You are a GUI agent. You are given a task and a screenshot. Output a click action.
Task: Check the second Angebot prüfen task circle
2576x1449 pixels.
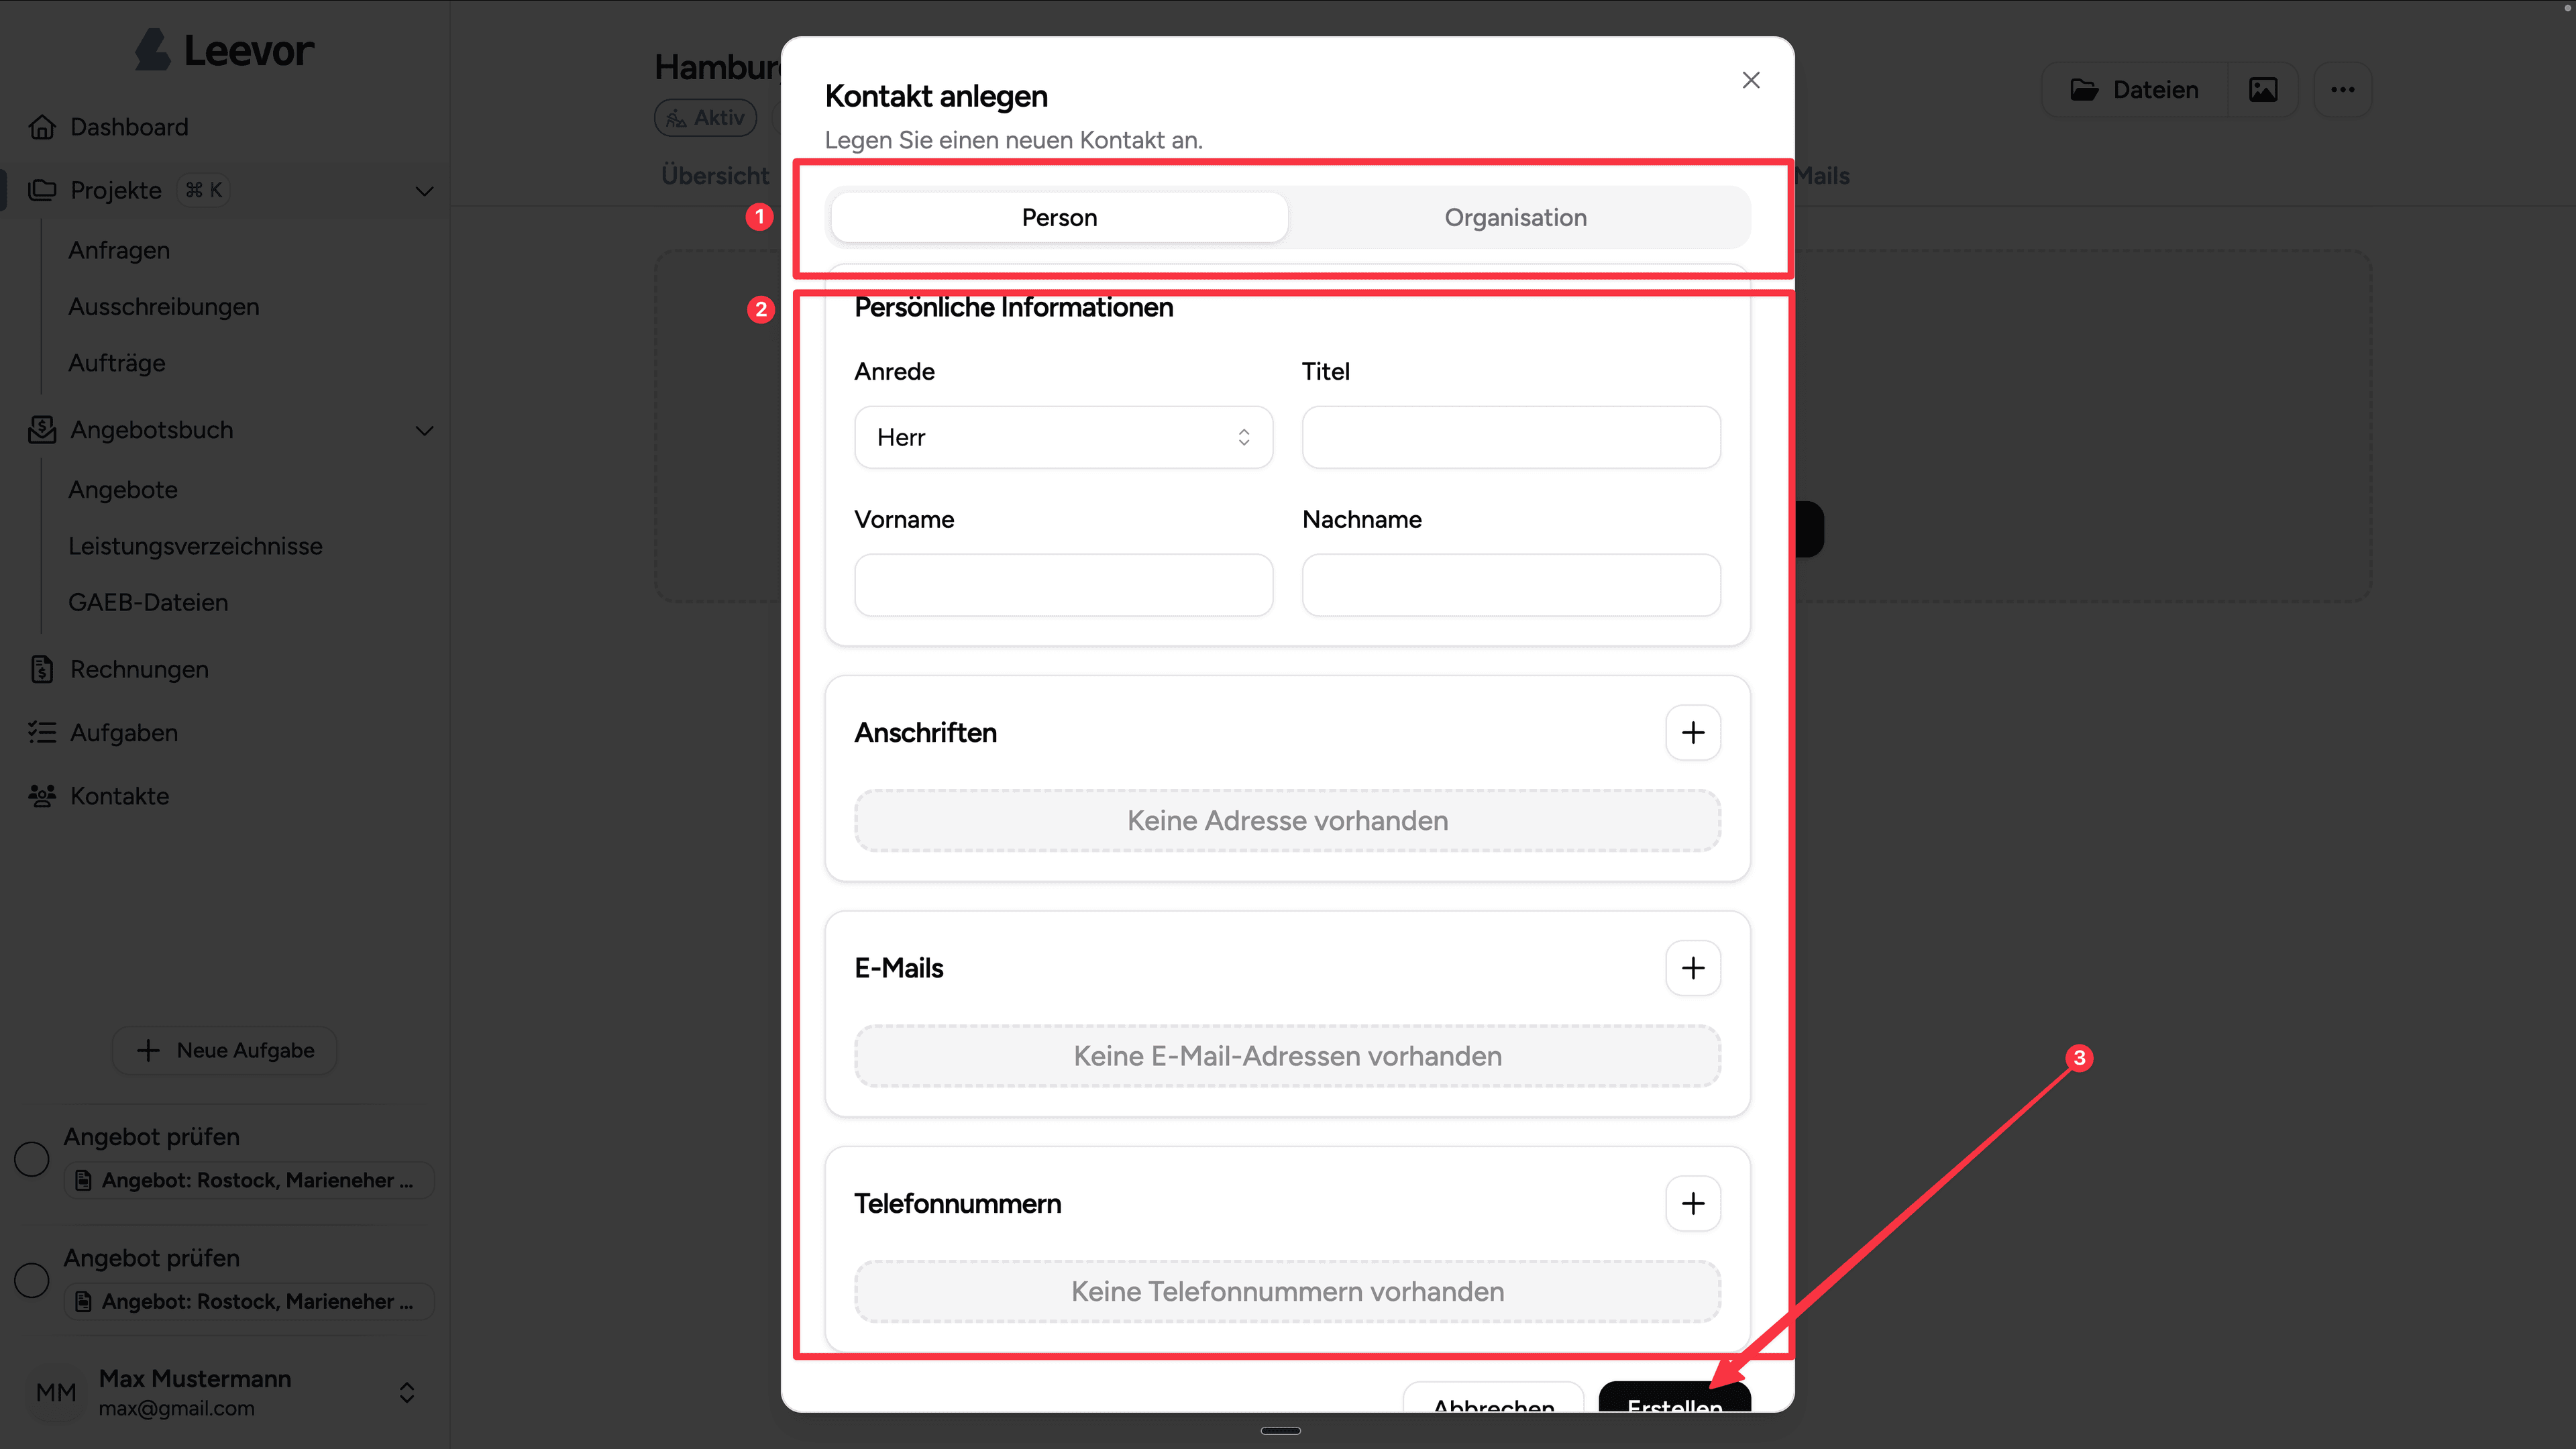(x=31, y=1280)
